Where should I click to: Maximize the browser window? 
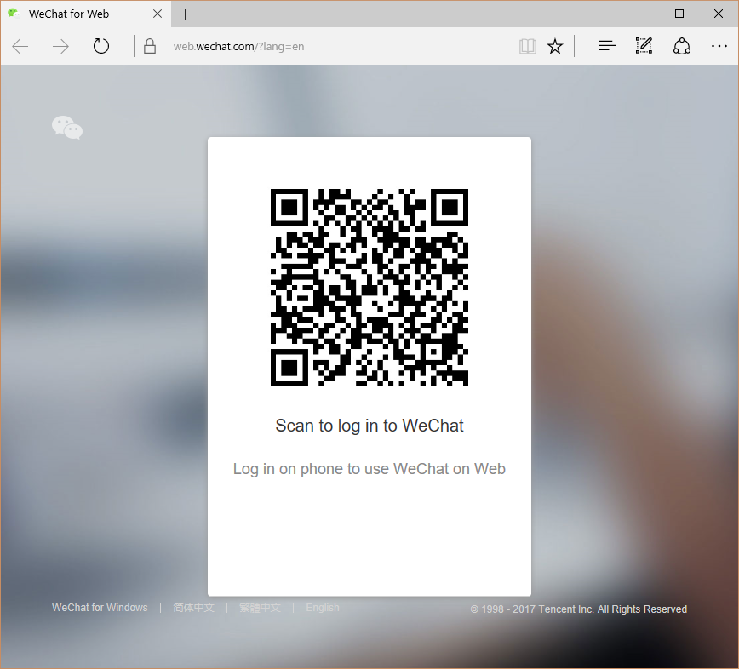coord(679,14)
